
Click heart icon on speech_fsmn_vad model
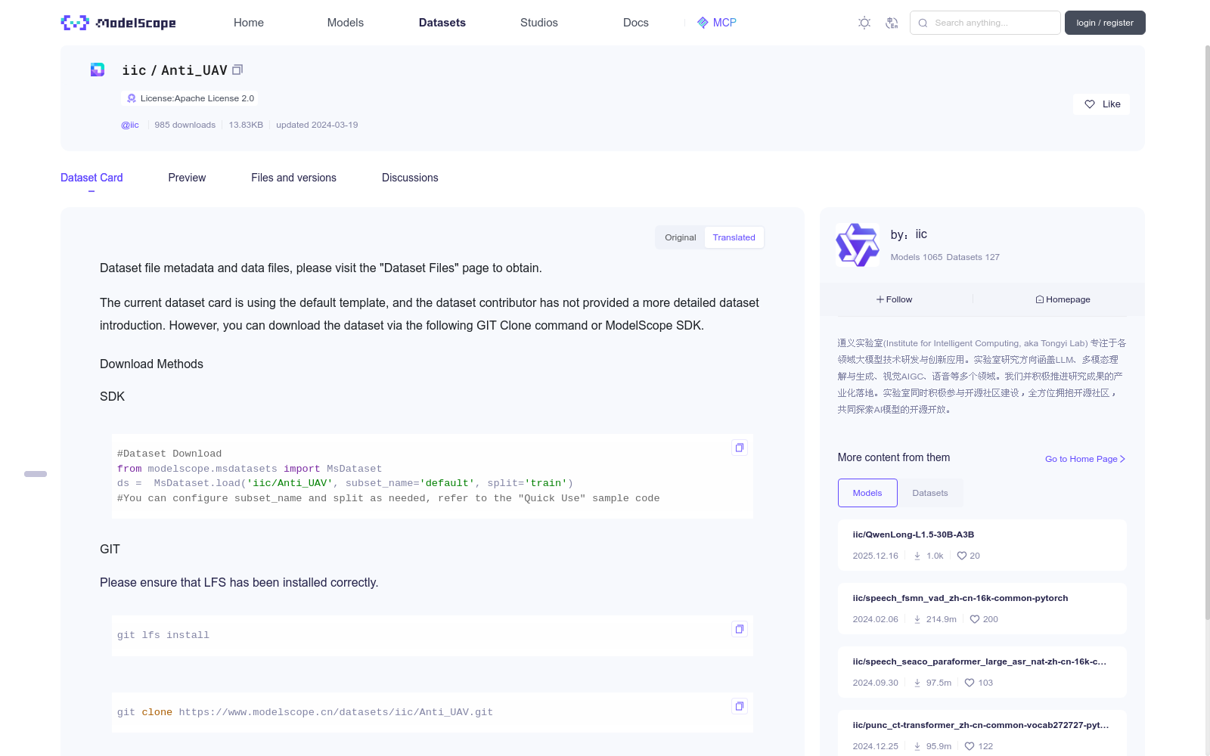click(975, 619)
